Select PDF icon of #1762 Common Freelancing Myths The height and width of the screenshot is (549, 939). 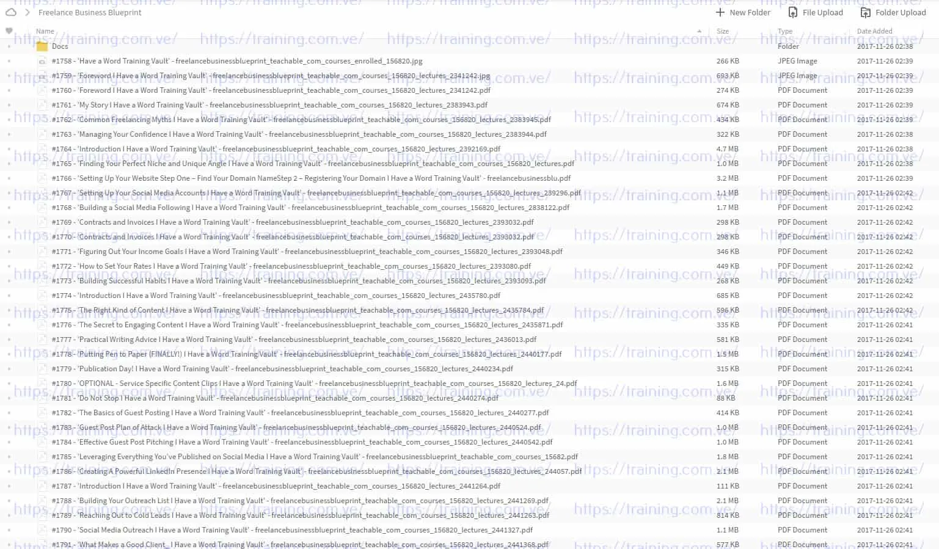click(42, 120)
